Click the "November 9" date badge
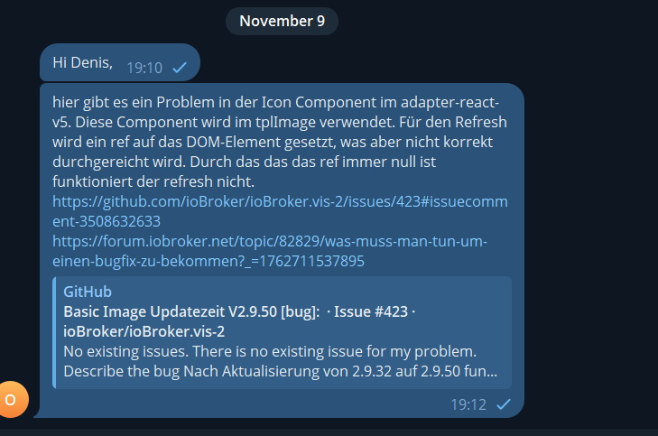 [x=282, y=21]
